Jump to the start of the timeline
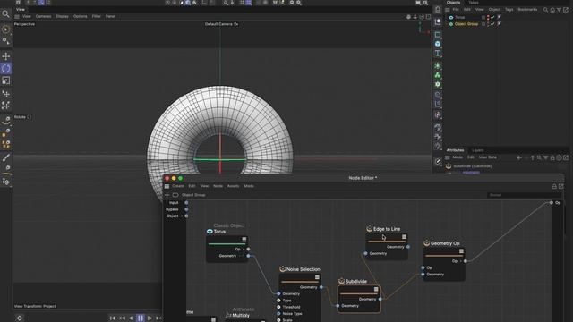 click(x=113, y=318)
